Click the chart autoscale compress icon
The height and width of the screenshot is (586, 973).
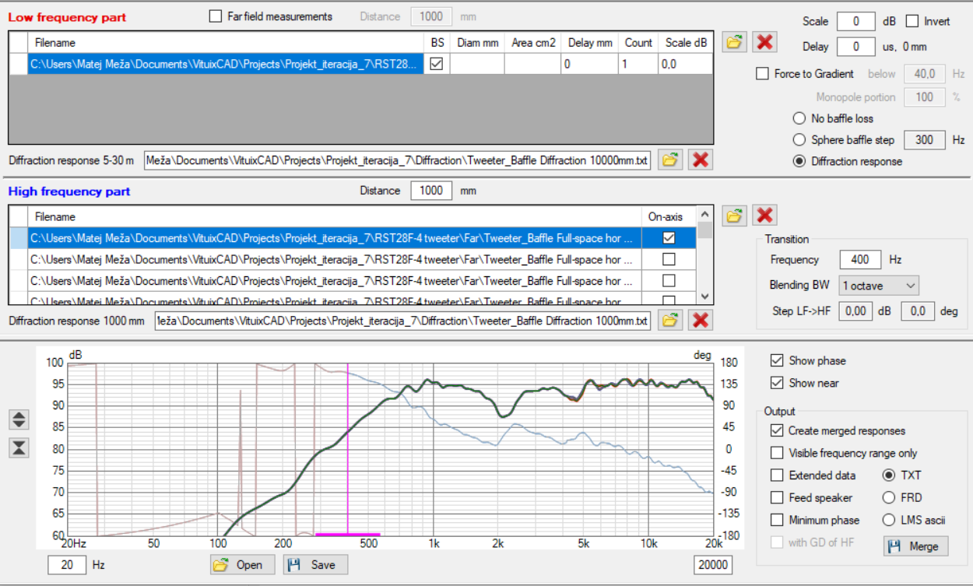coord(19,447)
